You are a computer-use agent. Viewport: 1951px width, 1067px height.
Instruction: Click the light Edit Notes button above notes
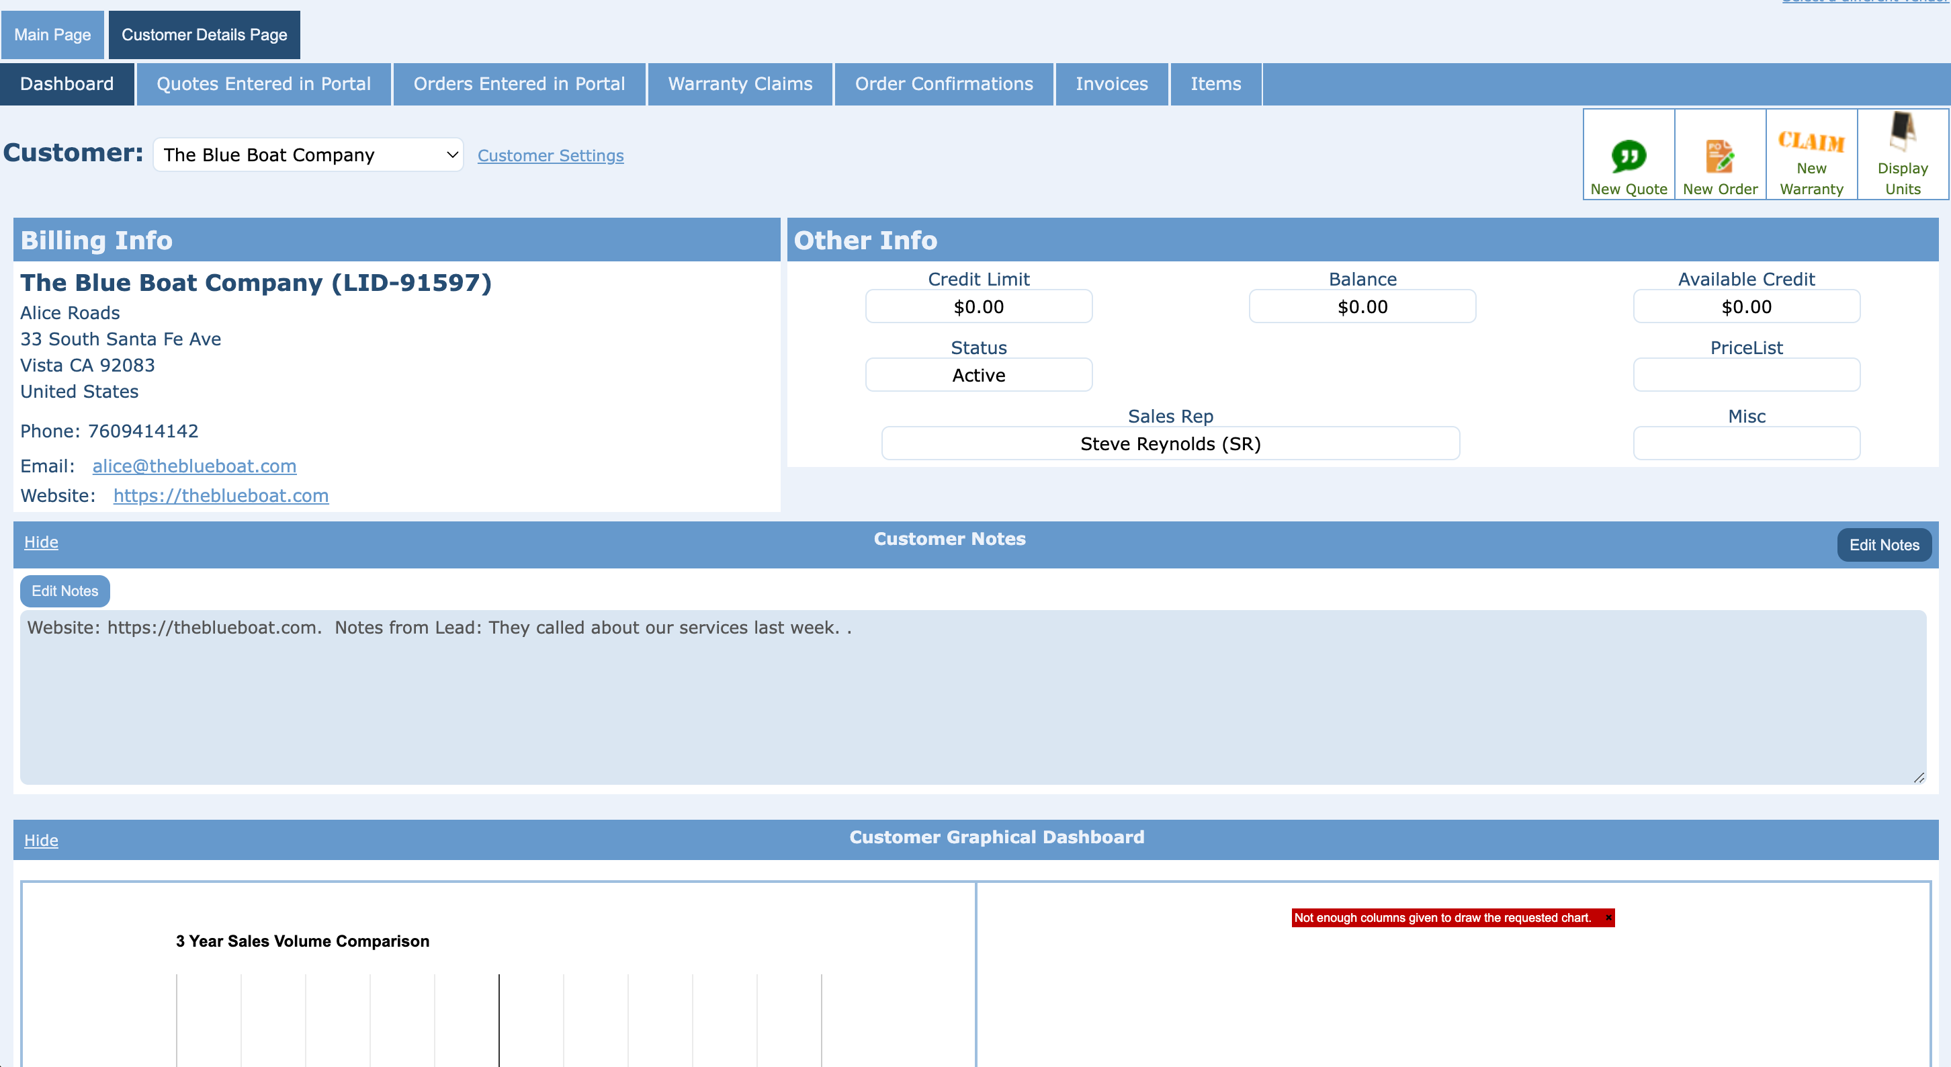[x=64, y=591]
